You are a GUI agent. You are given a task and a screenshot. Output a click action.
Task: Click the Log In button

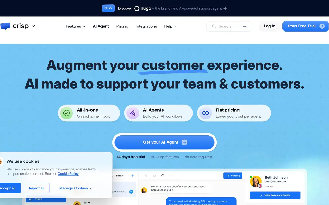pos(270,26)
